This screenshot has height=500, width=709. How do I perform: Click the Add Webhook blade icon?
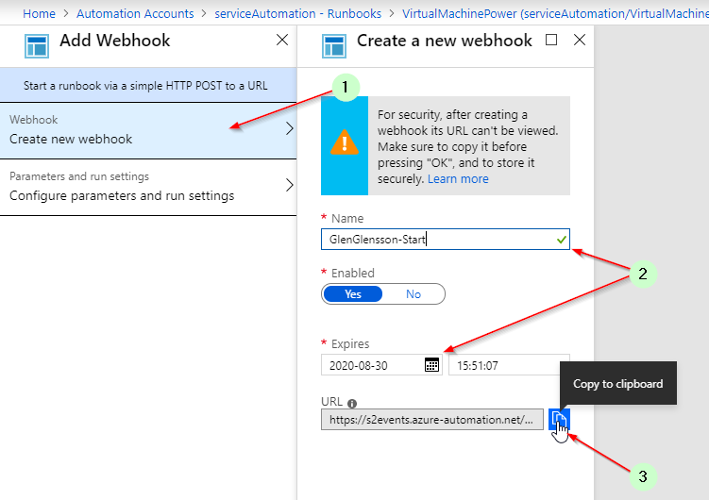tap(37, 45)
